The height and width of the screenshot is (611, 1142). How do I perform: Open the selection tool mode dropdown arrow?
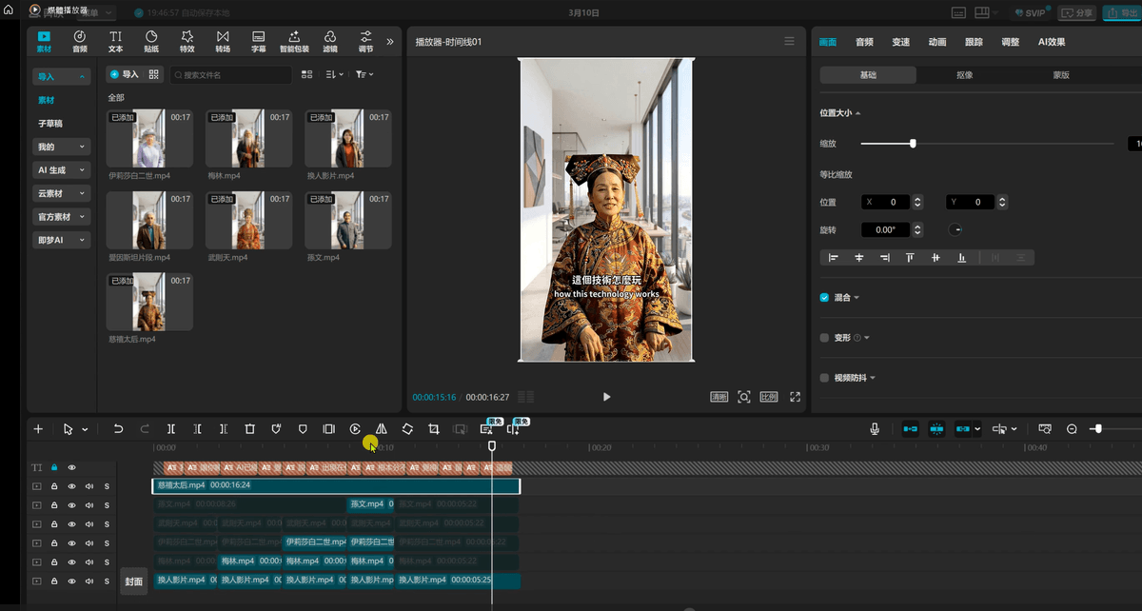click(x=85, y=430)
